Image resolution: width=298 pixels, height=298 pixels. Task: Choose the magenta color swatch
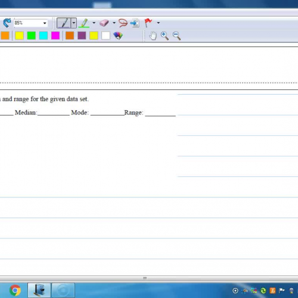[x=55, y=36]
